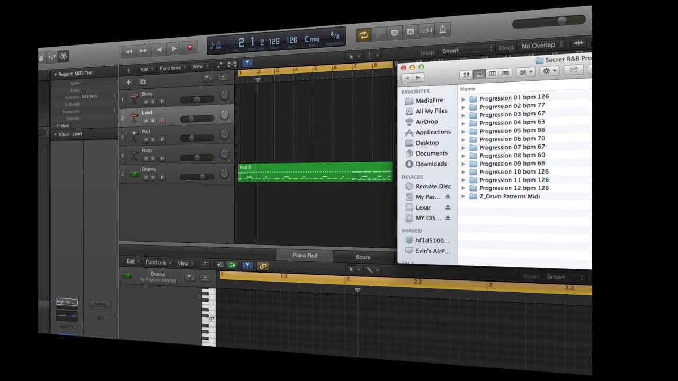Mute the Bass track
This screenshot has width=678, height=381.
coord(146,102)
